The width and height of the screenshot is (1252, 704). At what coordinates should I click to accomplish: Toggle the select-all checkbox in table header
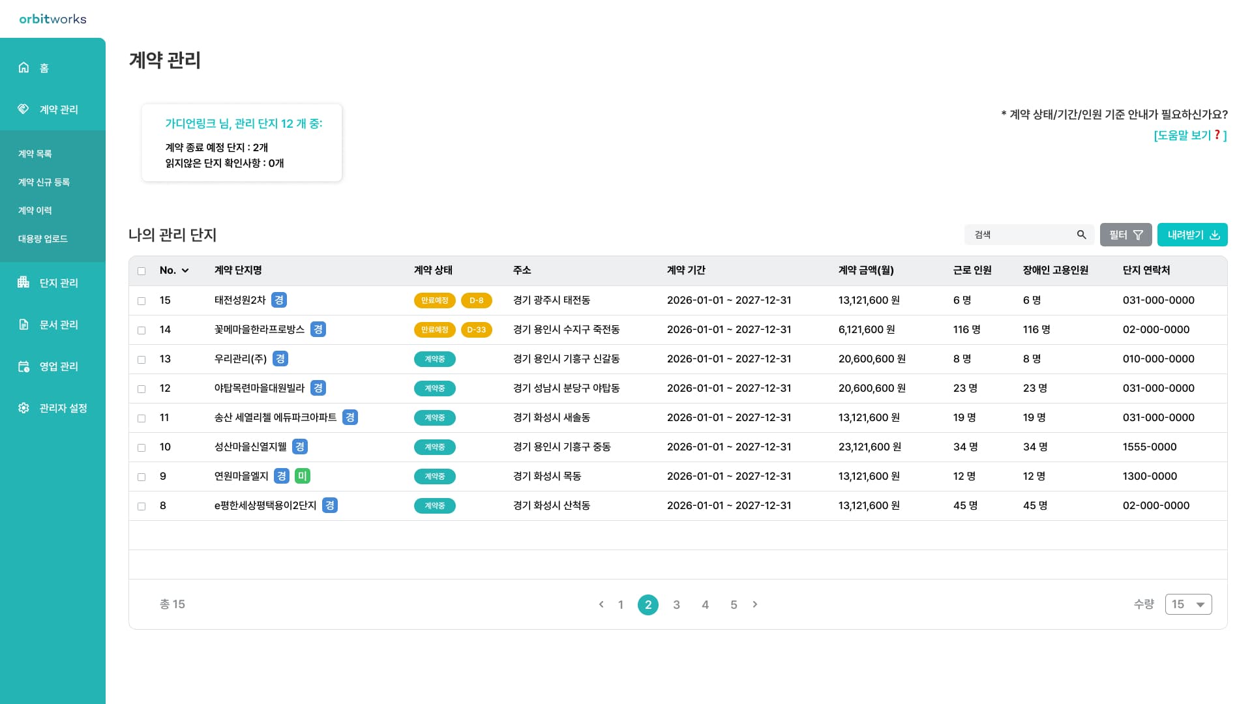[142, 271]
